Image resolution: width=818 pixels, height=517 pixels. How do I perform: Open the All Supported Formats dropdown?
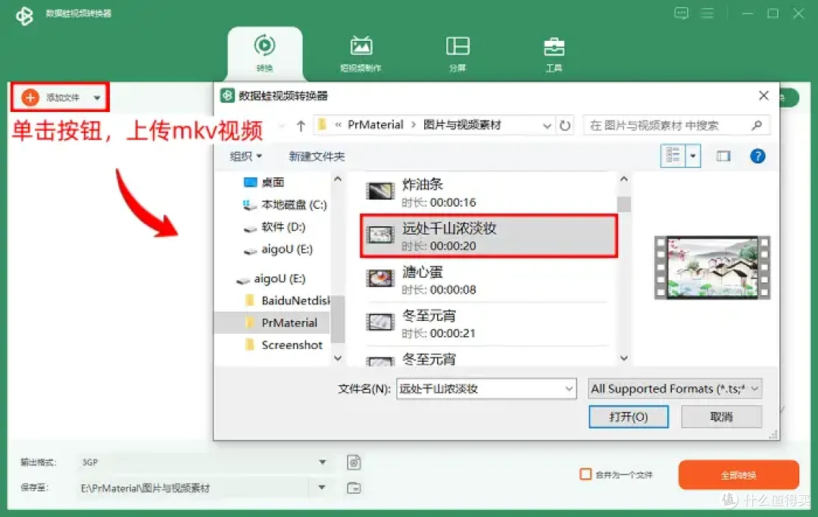click(x=675, y=389)
